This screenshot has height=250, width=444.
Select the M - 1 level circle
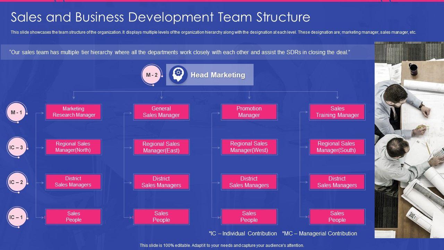click(x=16, y=112)
